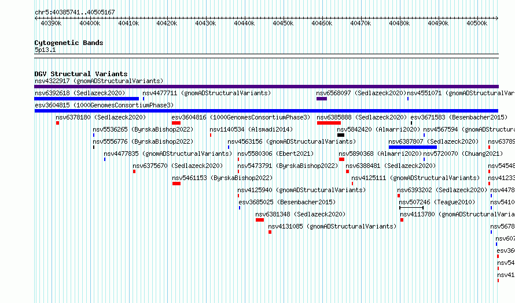Viewport: 515px width, 303px height.
Task: Open esv3671583 Besenbacher2015 variant
Action: 459,117
